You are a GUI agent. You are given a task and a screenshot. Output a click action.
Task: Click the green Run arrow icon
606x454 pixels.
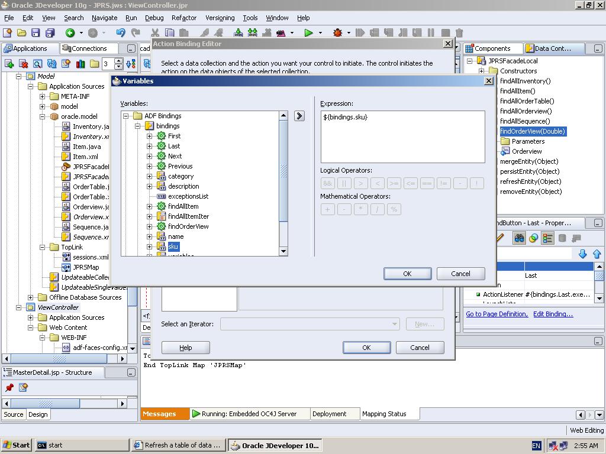(308, 33)
